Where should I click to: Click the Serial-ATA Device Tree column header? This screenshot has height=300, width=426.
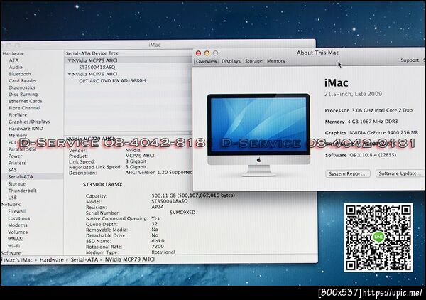(x=92, y=53)
